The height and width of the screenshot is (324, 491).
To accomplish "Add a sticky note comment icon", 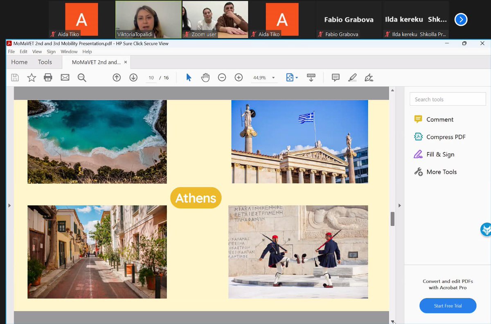I will [x=336, y=77].
